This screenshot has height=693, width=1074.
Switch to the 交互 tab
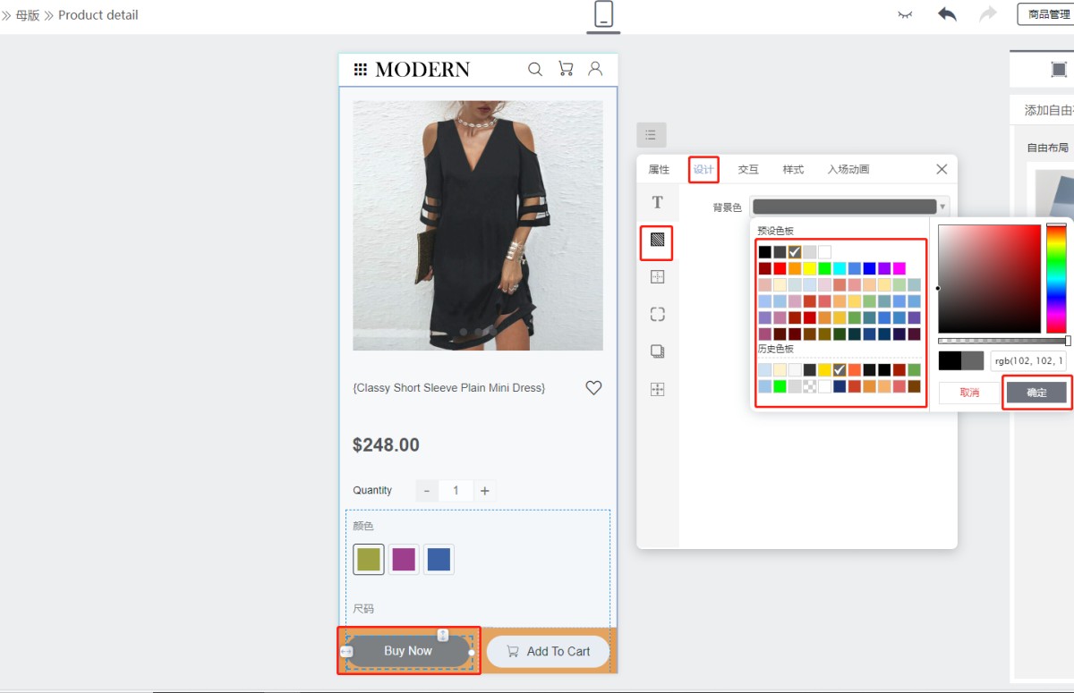[x=748, y=170]
